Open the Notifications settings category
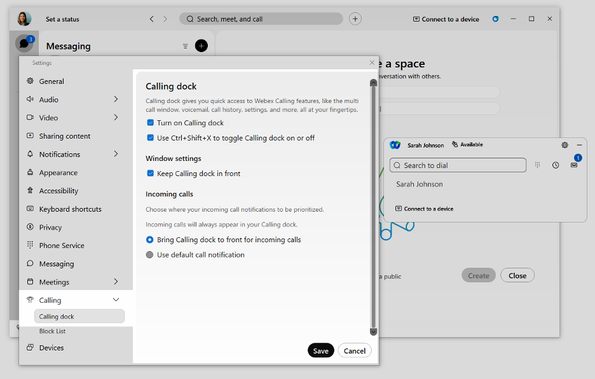The height and width of the screenshot is (379, 595). click(x=60, y=154)
